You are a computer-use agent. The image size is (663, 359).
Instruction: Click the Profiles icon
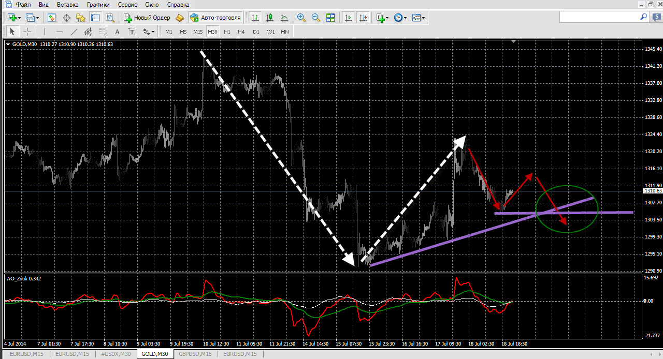click(x=30, y=18)
